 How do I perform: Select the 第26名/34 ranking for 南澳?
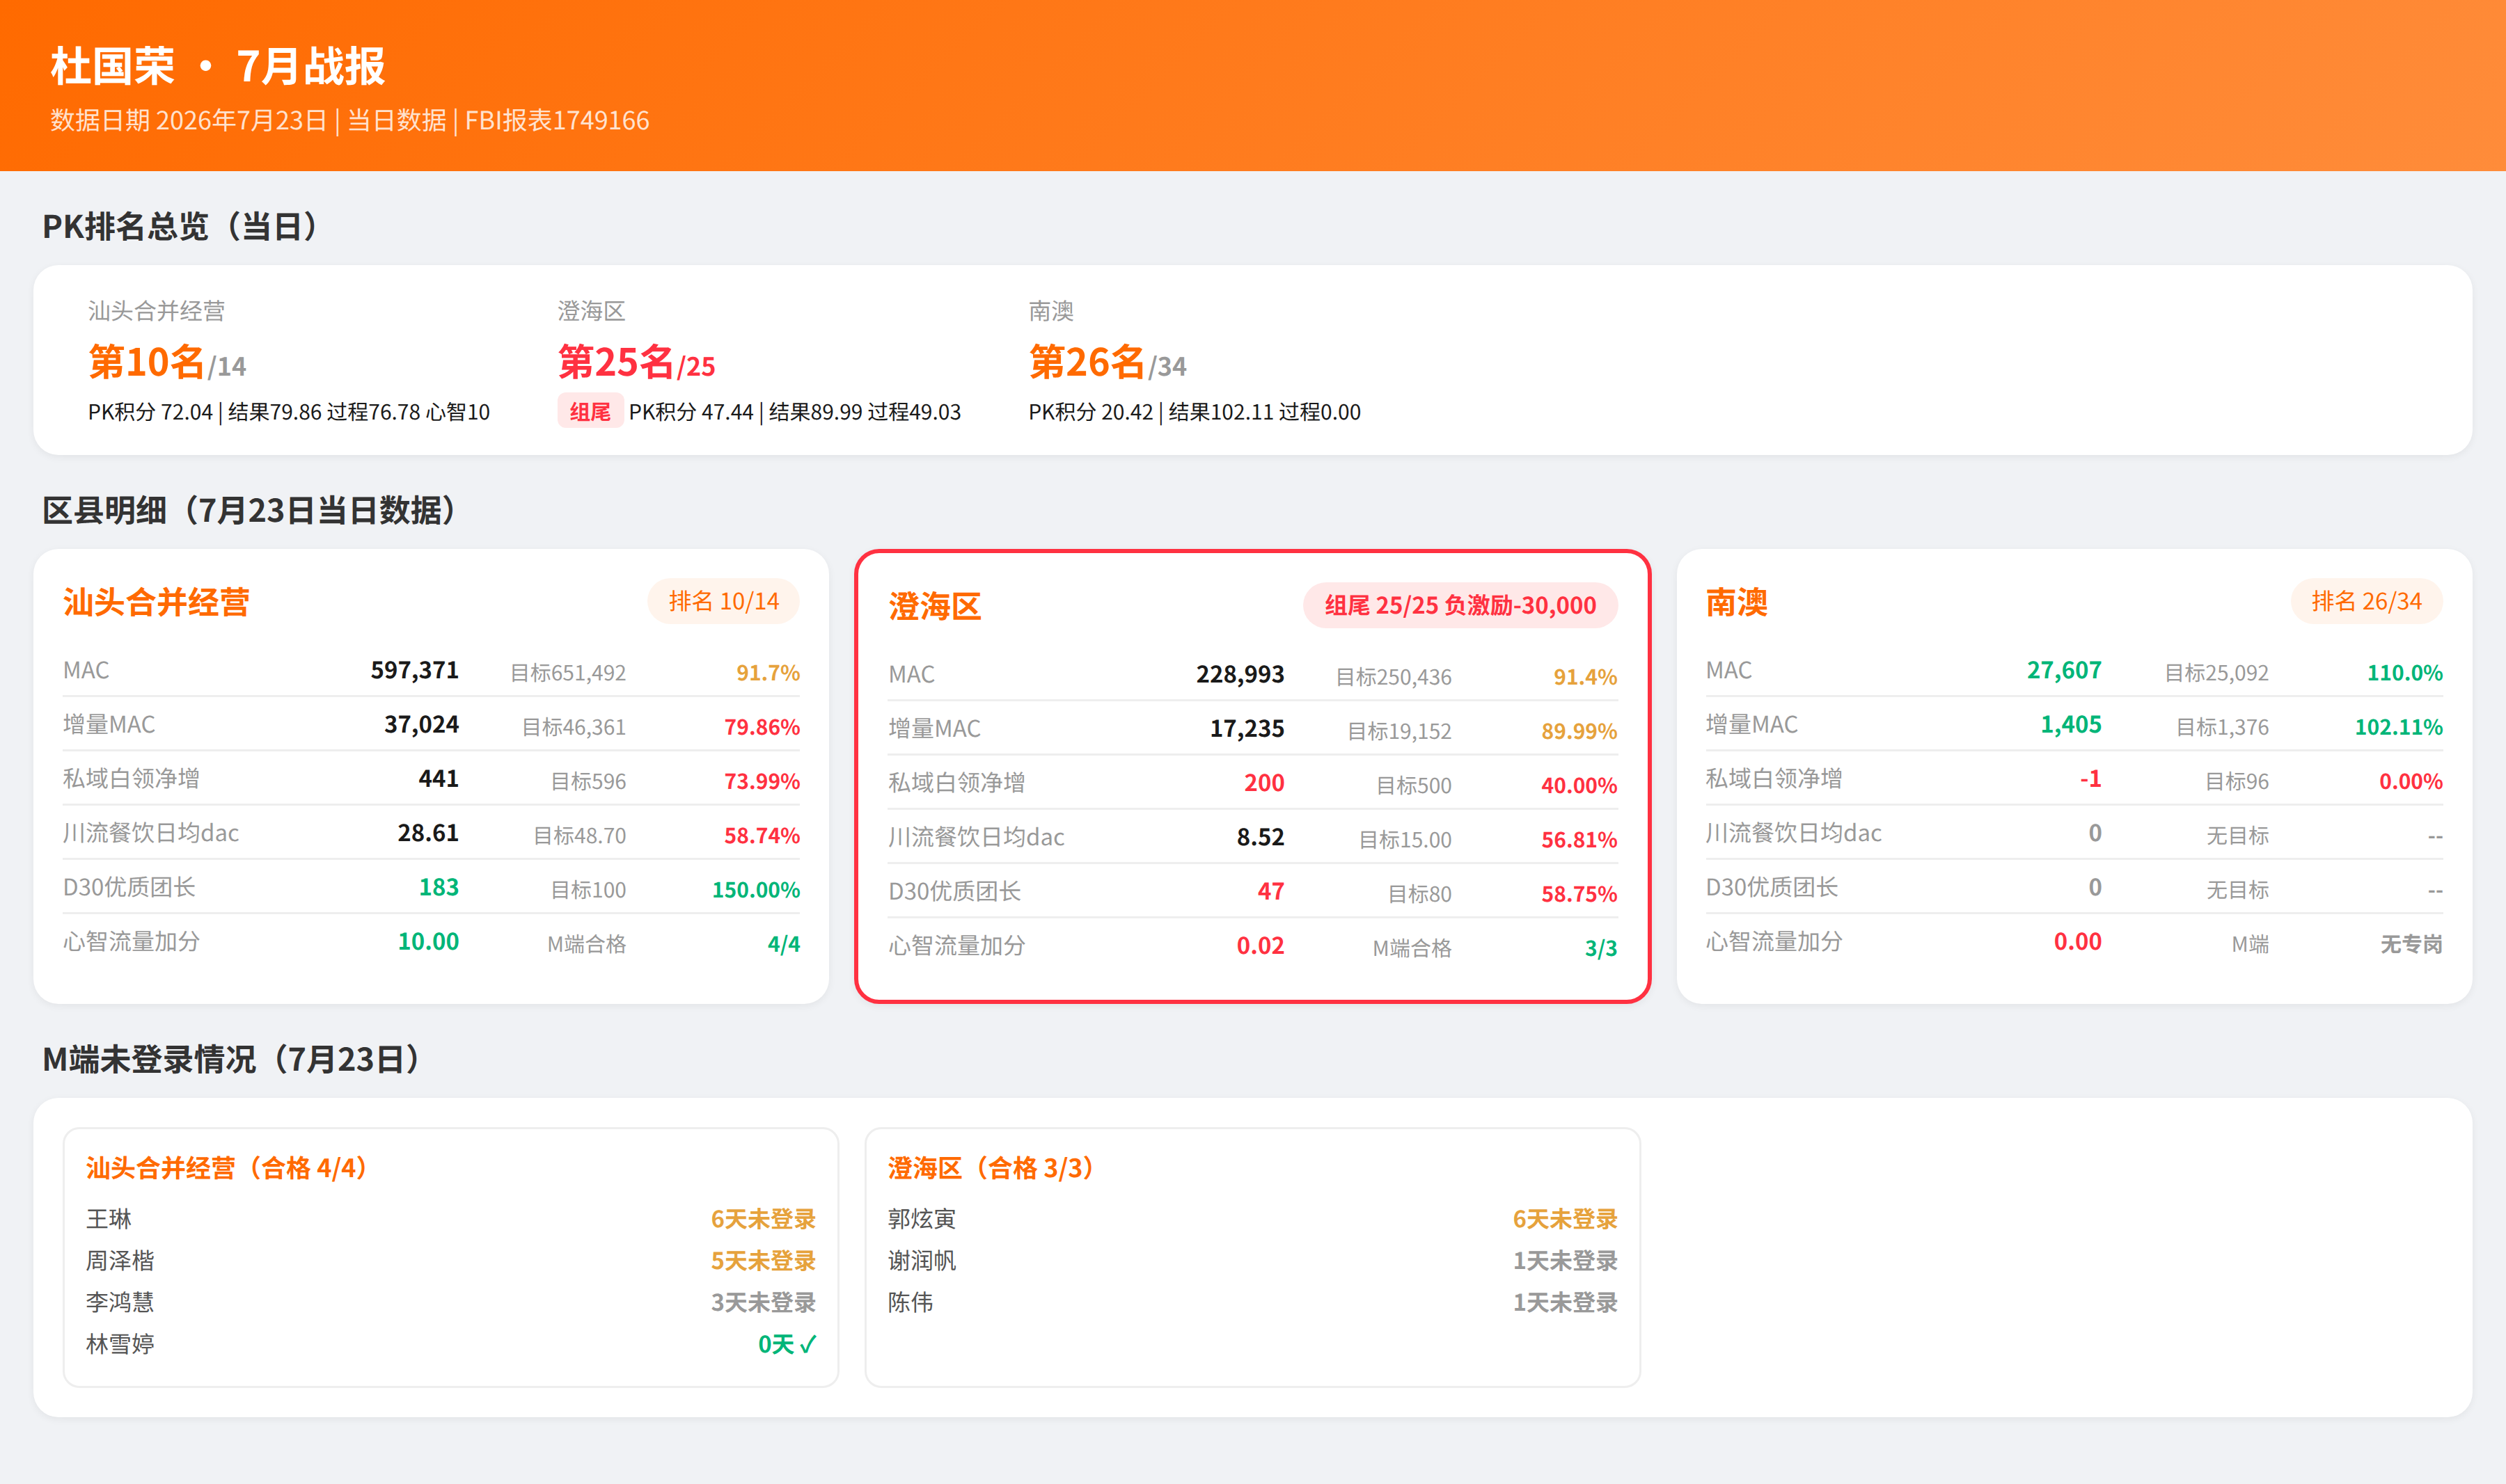point(1108,362)
